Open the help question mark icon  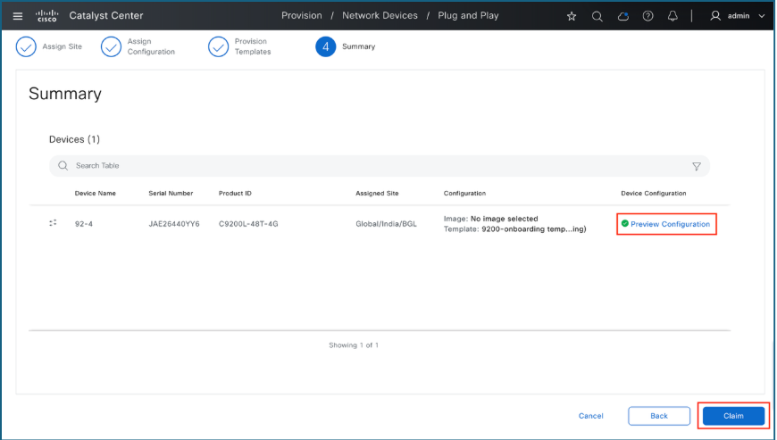pos(647,16)
